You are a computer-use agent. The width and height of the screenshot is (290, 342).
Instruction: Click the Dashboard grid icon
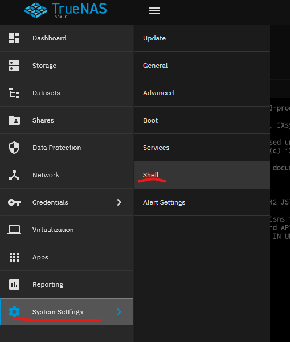pos(14,38)
